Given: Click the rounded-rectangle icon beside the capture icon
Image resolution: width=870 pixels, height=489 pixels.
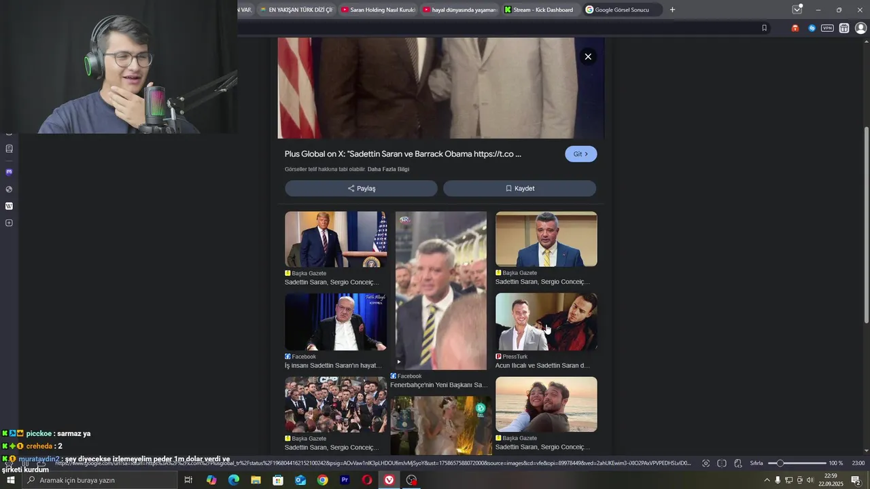Looking at the screenshot, I should point(722,463).
